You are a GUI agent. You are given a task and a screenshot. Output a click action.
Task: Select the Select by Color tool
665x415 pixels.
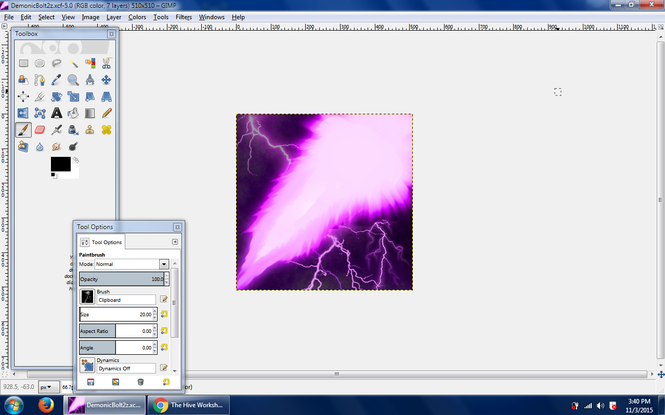[90, 63]
